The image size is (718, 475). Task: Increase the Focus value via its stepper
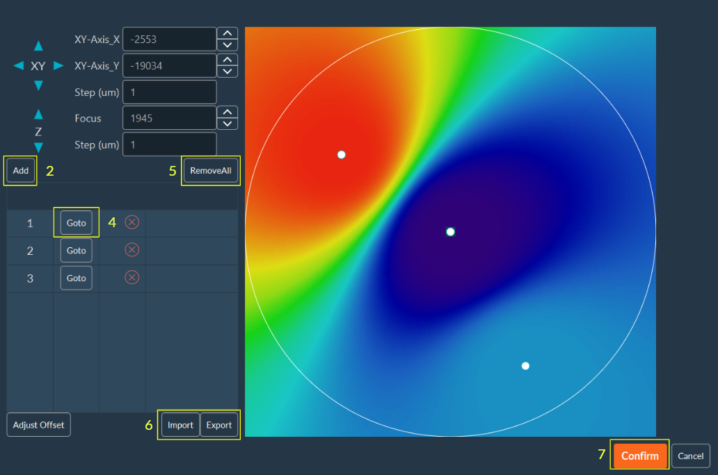(x=227, y=112)
